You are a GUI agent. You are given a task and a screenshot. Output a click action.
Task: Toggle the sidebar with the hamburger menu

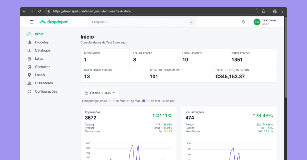coord(31,22)
